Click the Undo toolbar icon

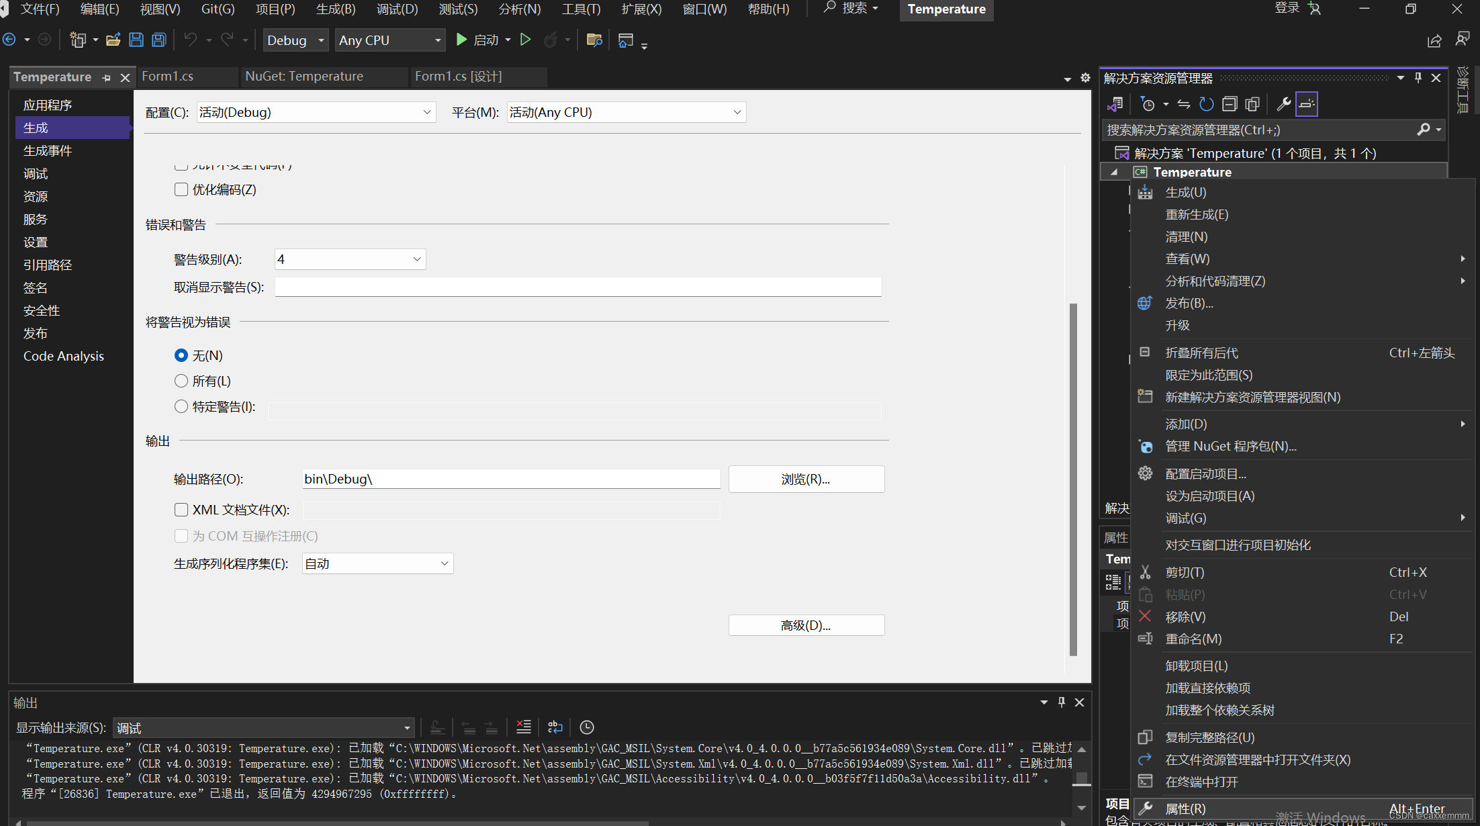[191, 40]
